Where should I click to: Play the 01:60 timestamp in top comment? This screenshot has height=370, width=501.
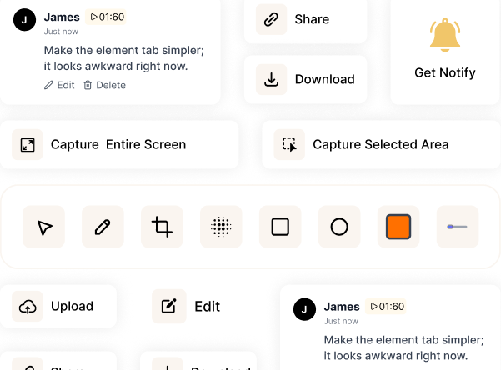click(106, 17)
